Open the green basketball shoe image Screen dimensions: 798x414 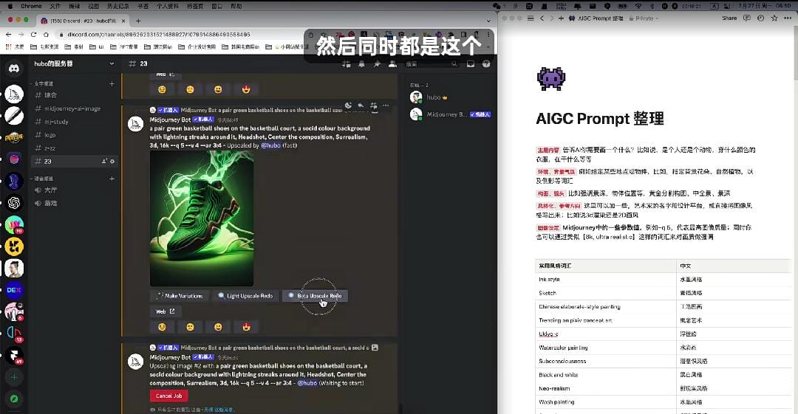pos(202,218)
